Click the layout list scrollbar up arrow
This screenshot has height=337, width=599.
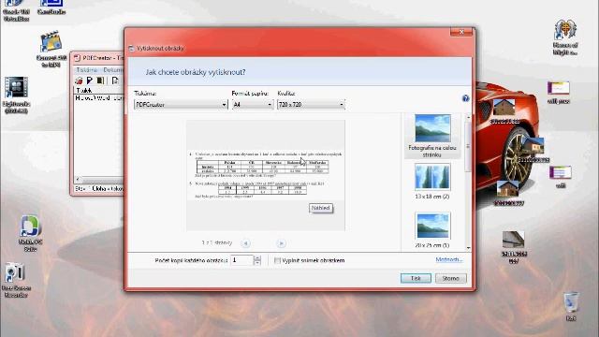(x=468, y=117)
